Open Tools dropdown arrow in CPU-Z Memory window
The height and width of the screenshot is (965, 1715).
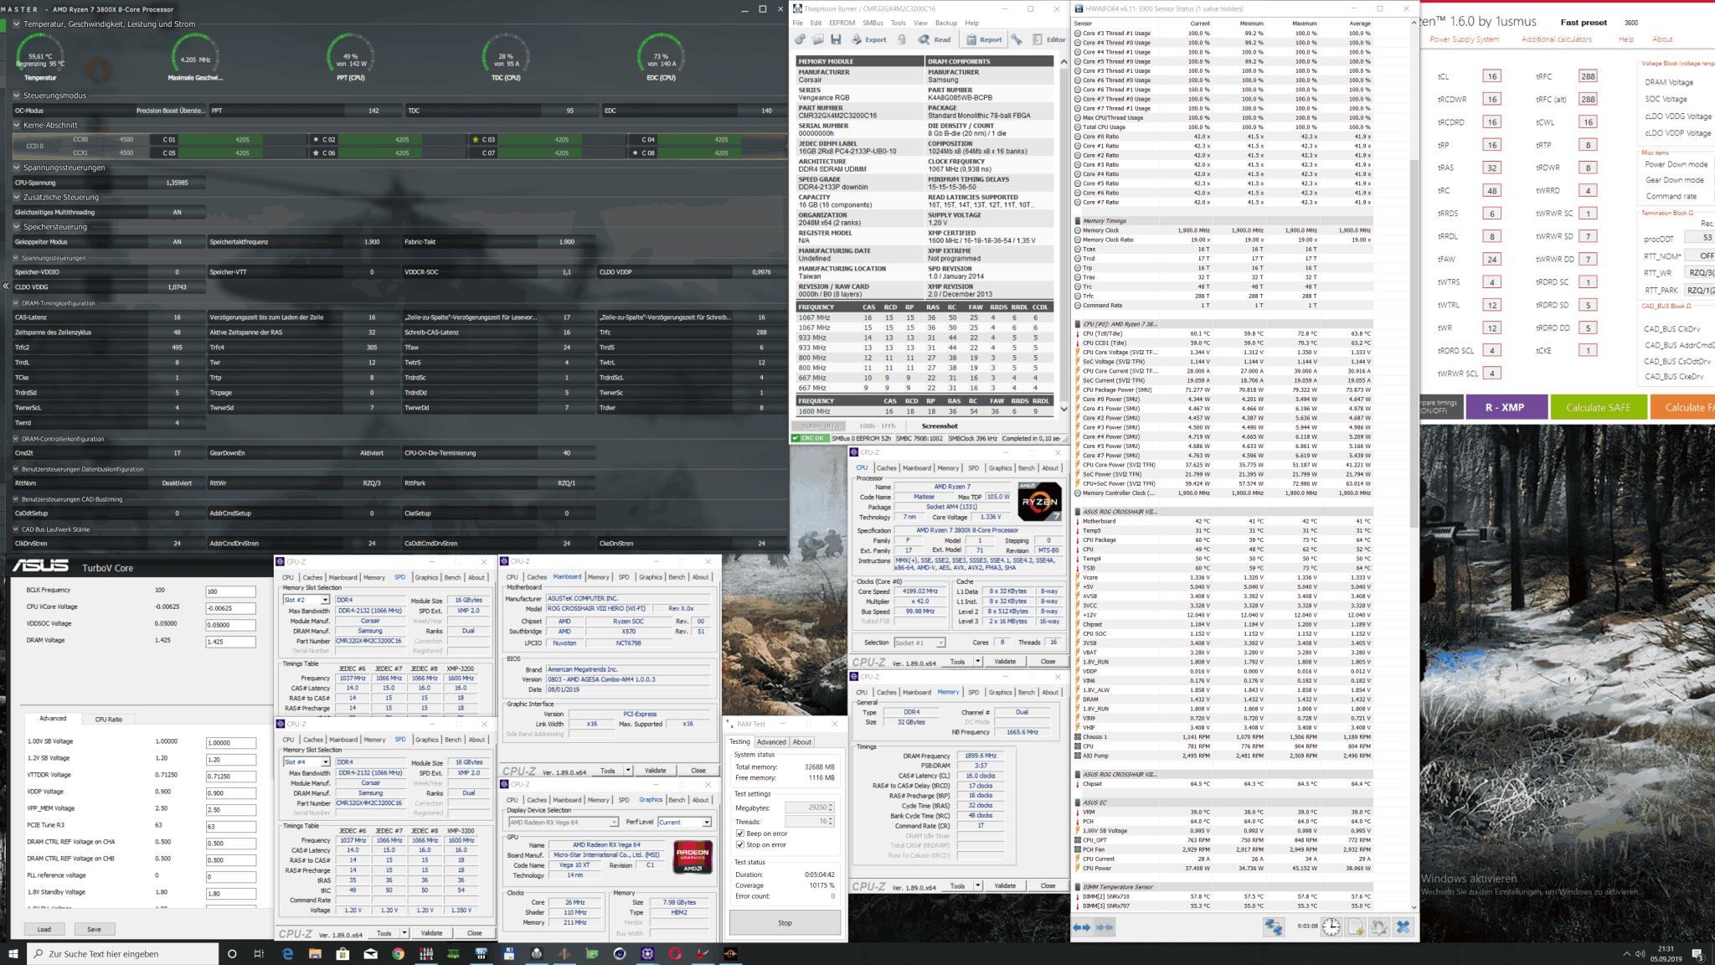977,885
